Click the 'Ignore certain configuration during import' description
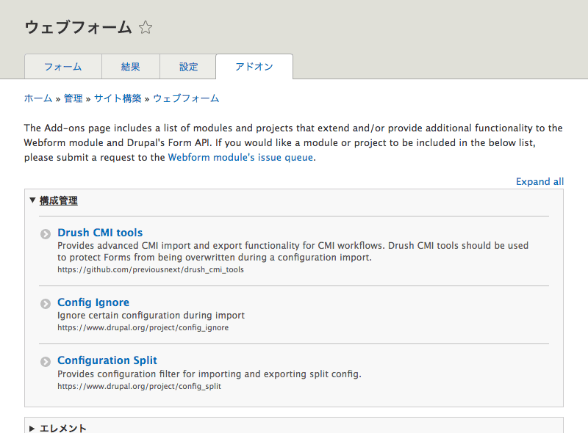The height and width of the screenshot is (433, 588). [x=151, y=316]
